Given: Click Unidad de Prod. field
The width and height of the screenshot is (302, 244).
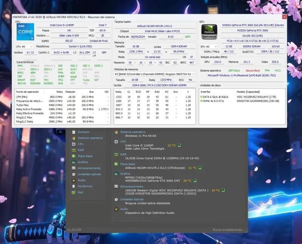Looking at the screenshot, I should [x=99, y=41].
